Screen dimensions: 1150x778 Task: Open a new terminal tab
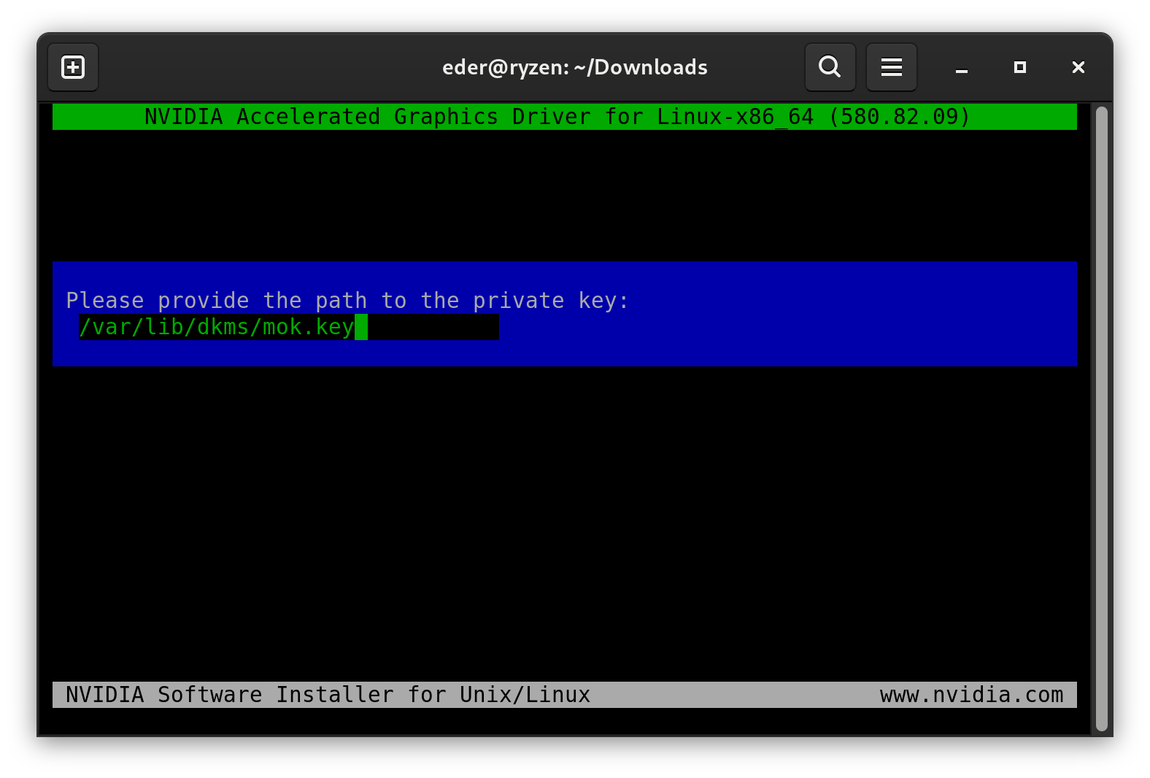73,67
